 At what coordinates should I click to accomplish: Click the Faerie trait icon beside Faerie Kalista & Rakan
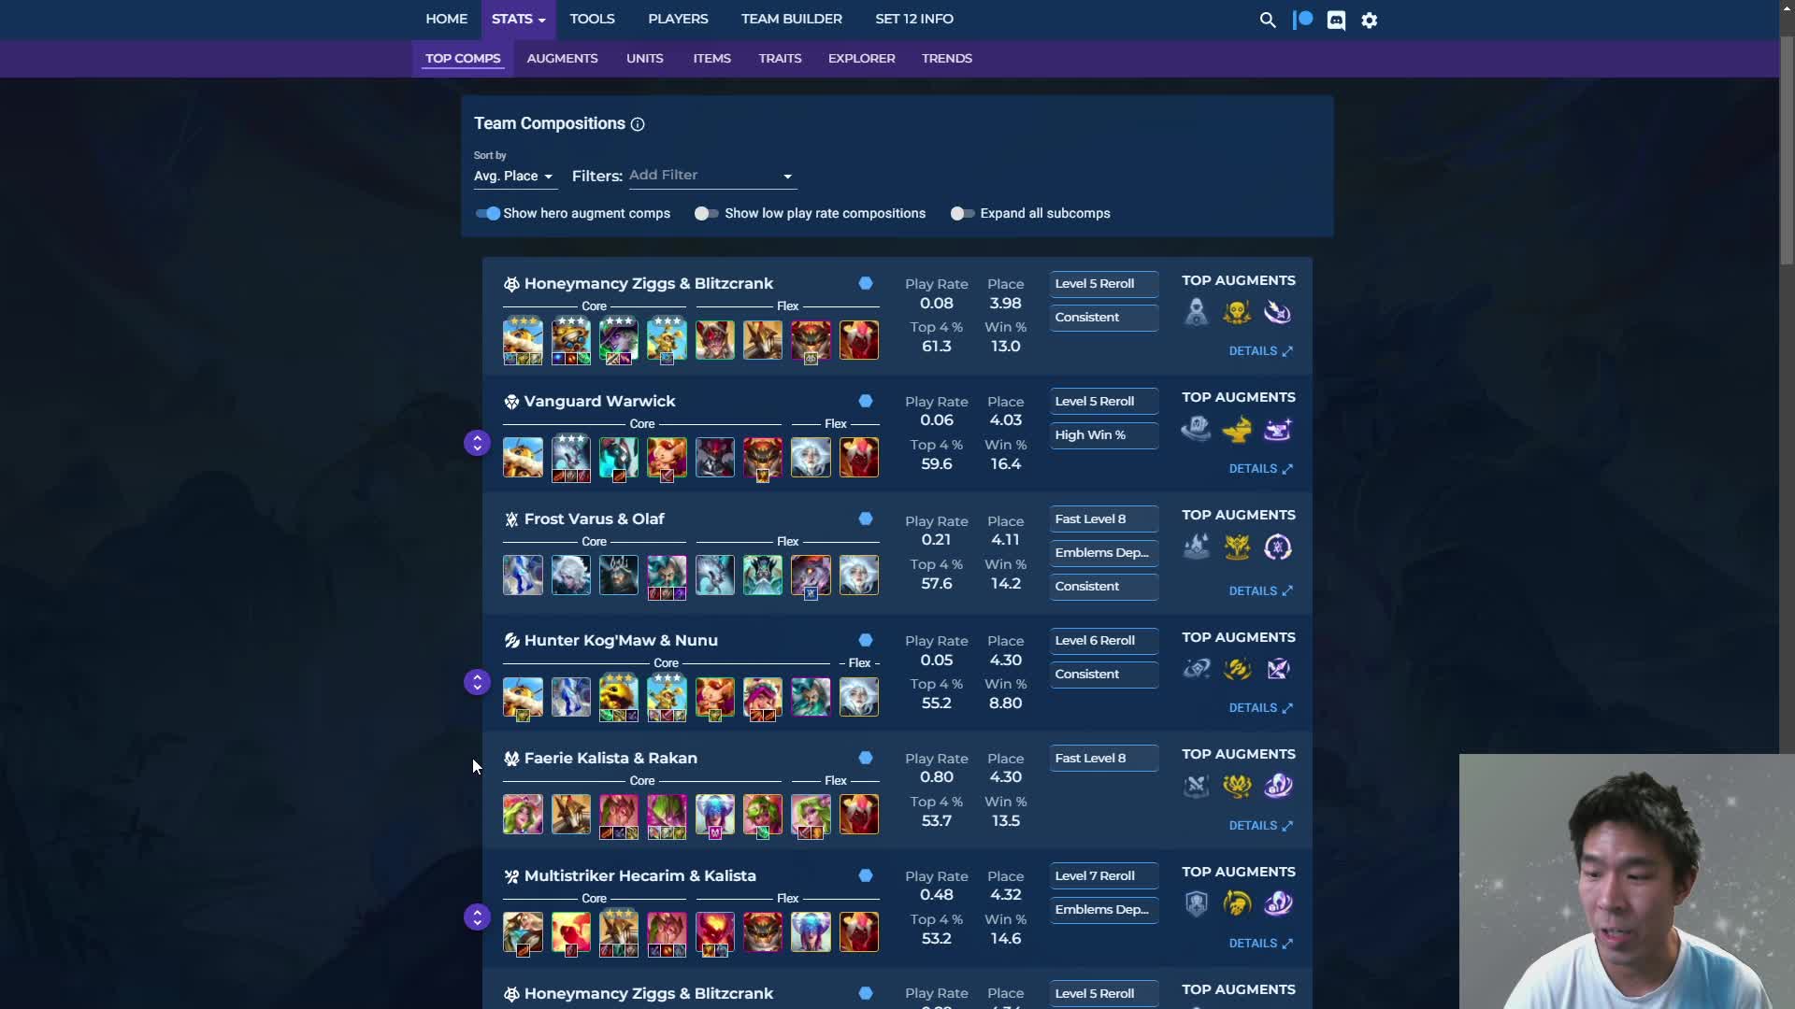point(511,759)
